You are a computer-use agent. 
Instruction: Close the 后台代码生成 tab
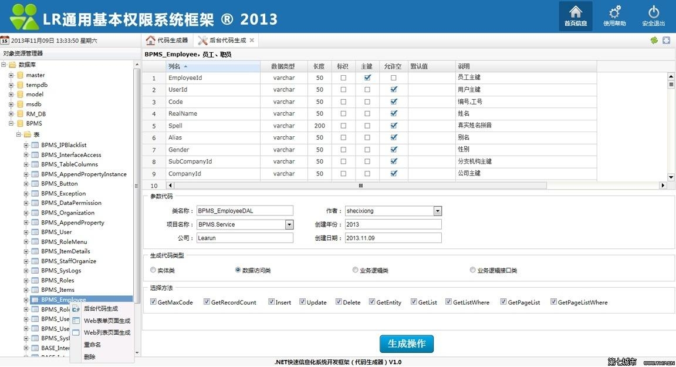point(252,41)
